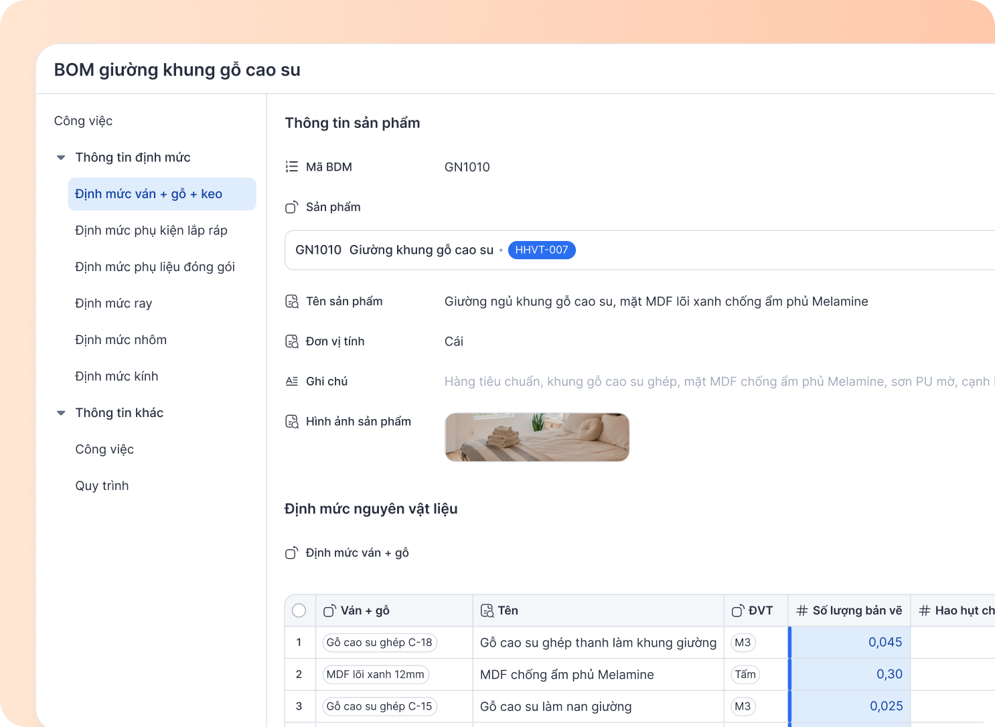Click the hash icon in Số lượng bản vẽ header
Image resolution: width=995 pixels, height=727 pixels.
(x=802, y=611)
